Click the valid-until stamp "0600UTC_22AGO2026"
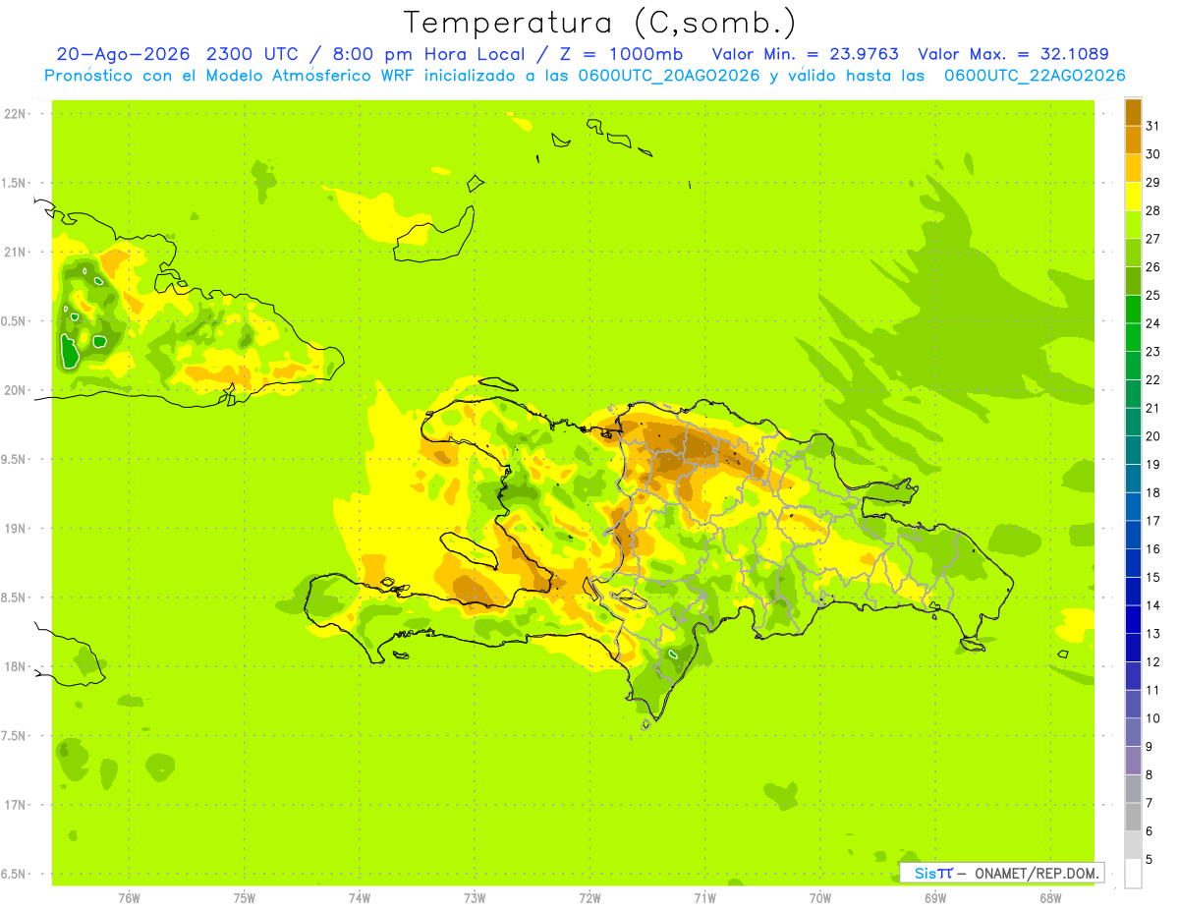 point(1035,76)
